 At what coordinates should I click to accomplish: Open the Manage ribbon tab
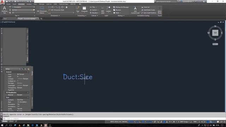pos(42,4)
